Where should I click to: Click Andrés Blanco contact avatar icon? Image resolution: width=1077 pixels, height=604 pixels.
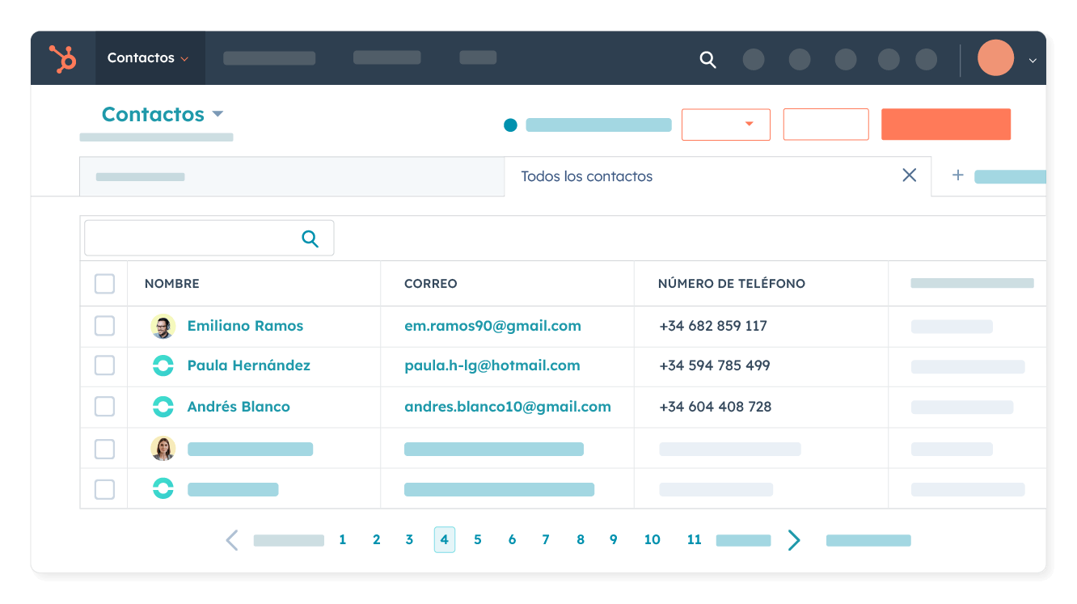pyautogui.click(x=163, y=407)
